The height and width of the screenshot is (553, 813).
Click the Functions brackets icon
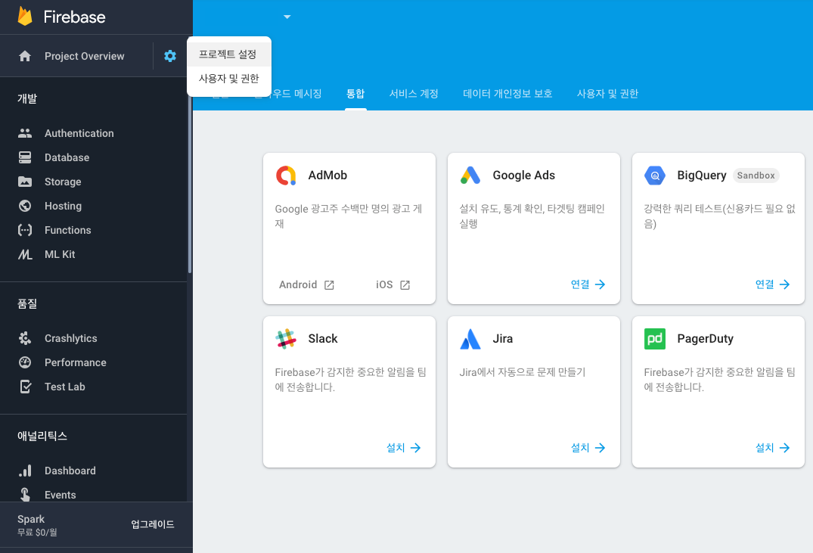[x=25, y=230]
